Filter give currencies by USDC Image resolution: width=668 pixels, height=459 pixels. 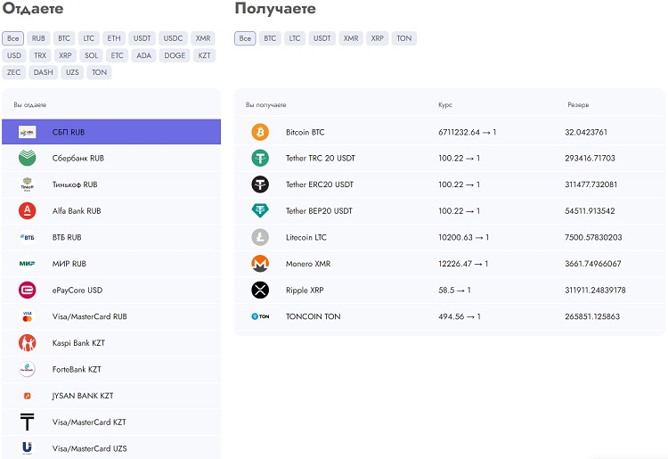173,38
